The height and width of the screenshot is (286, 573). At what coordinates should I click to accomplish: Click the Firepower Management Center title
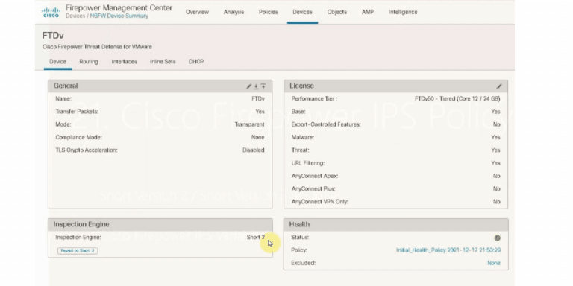click(x=119, y=8)
